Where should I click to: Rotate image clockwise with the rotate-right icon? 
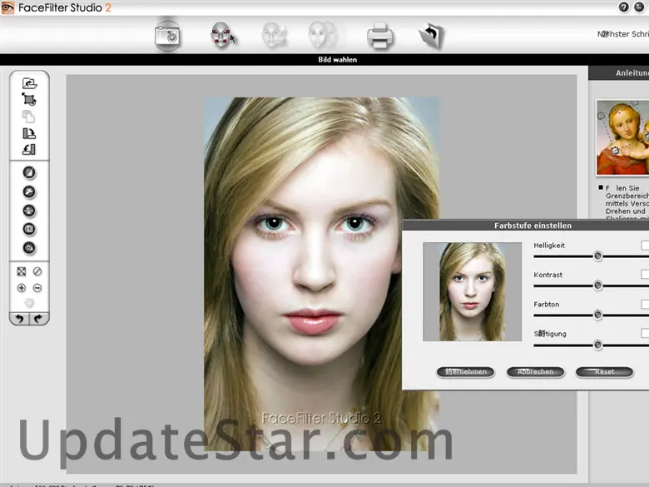coord(29,133)
